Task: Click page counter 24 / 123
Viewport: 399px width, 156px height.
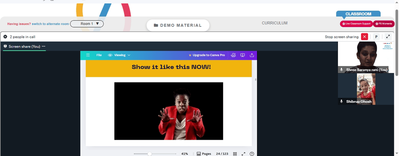Action: (222, 154)
